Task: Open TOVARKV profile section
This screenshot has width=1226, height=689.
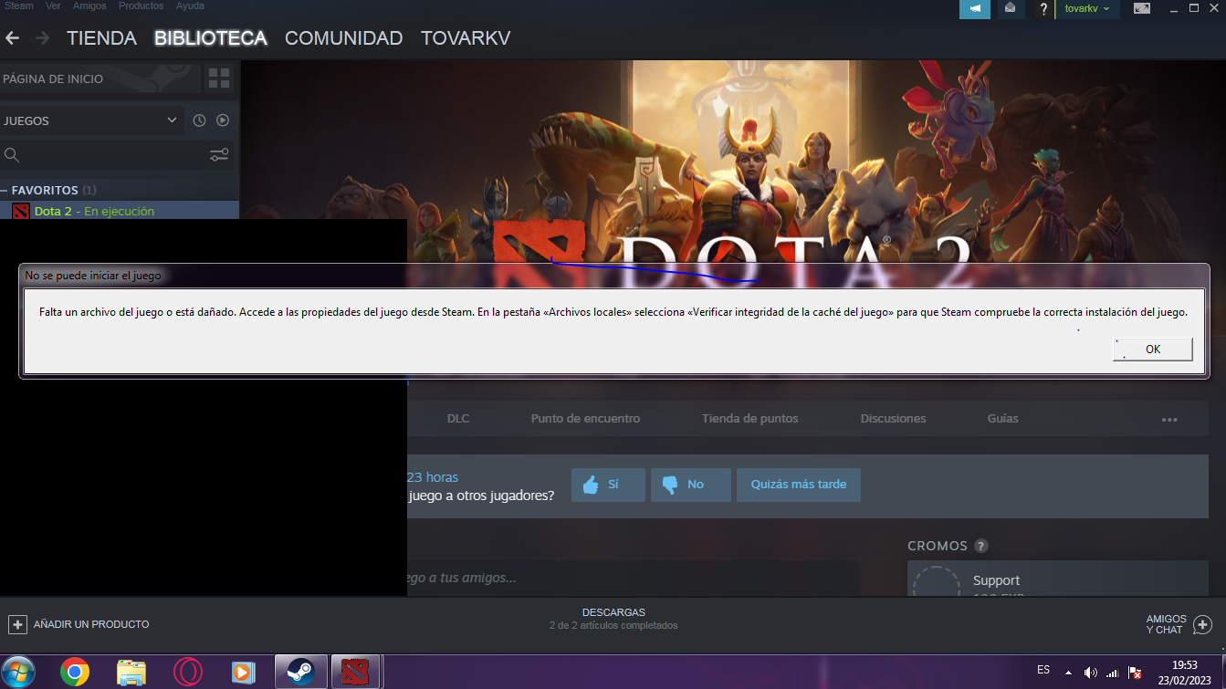Action: tap(466, 38)
